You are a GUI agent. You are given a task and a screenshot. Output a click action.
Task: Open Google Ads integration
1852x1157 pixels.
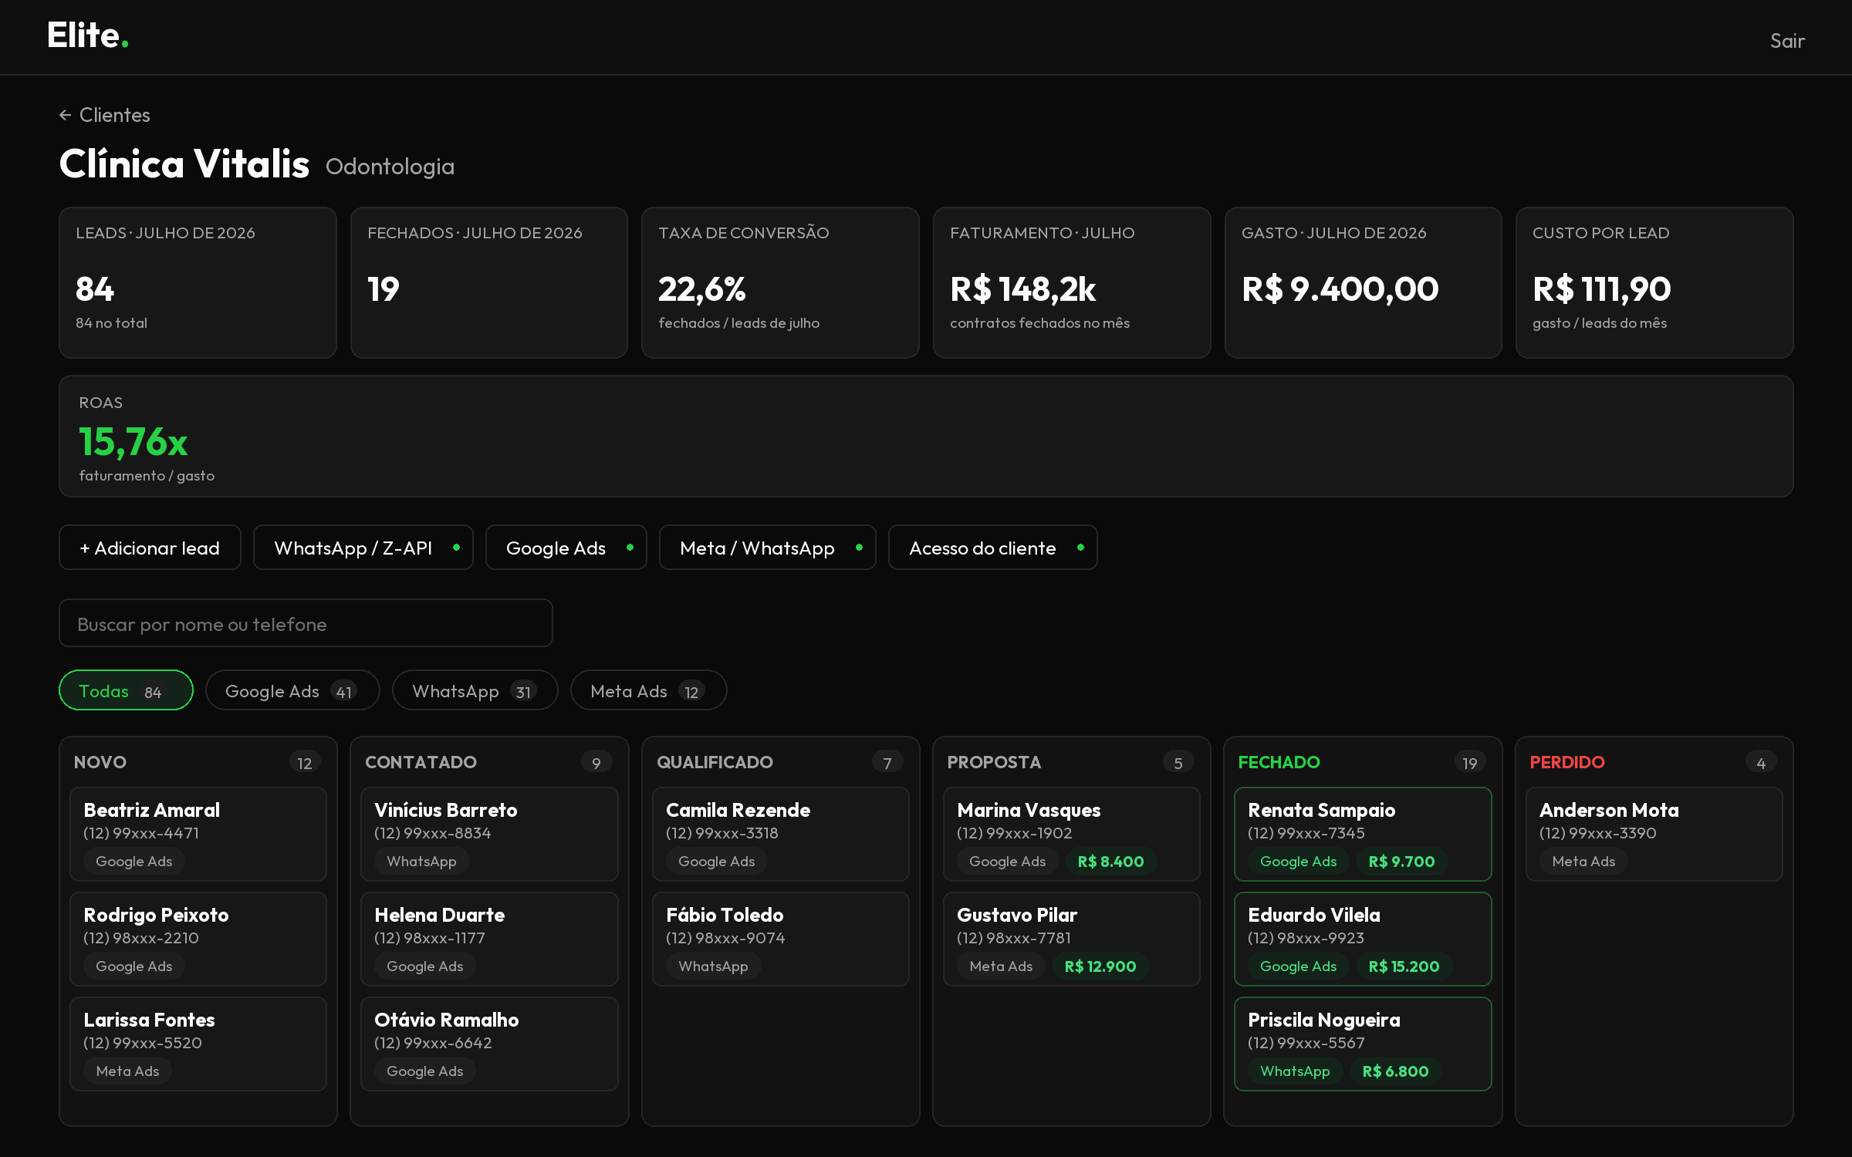pos(566,548)
